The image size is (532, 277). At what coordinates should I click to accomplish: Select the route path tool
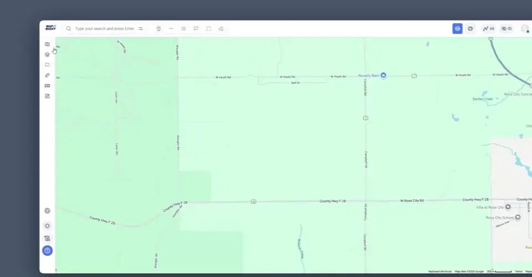coord(221,29)
